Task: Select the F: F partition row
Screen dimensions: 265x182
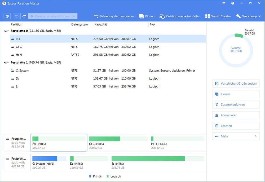Action: pos(108,39)
